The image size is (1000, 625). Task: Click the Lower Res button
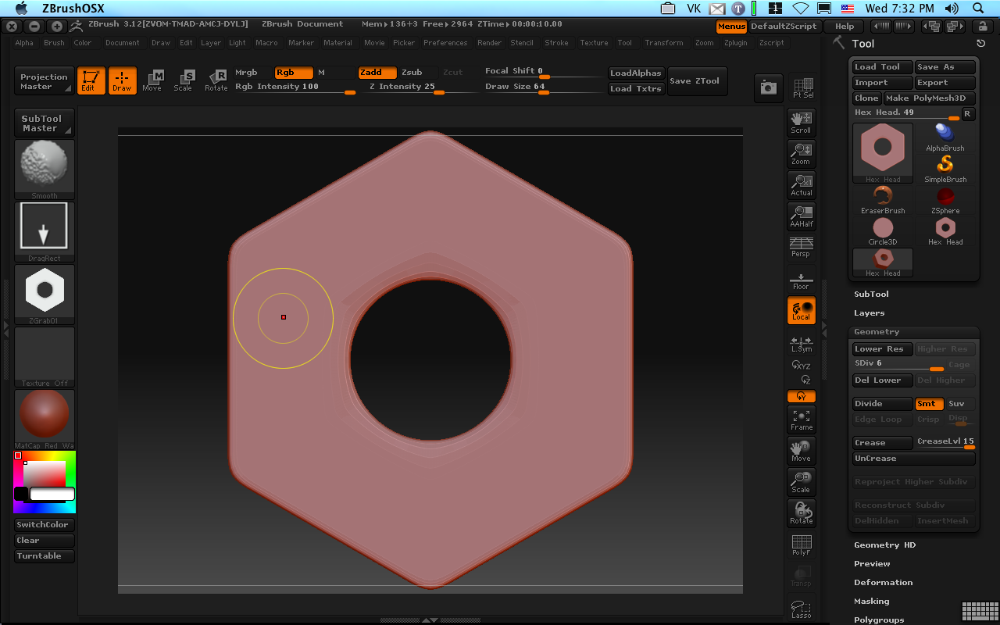pyautogui.click(x=883, y=349)
